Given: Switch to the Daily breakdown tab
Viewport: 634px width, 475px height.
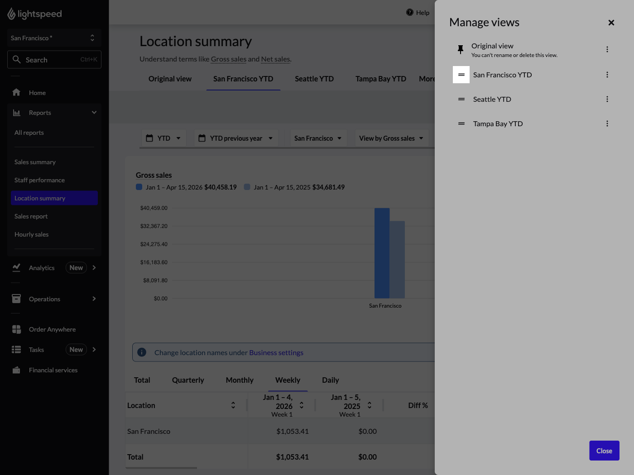Looking at the screenshot, I should (330, 380).
